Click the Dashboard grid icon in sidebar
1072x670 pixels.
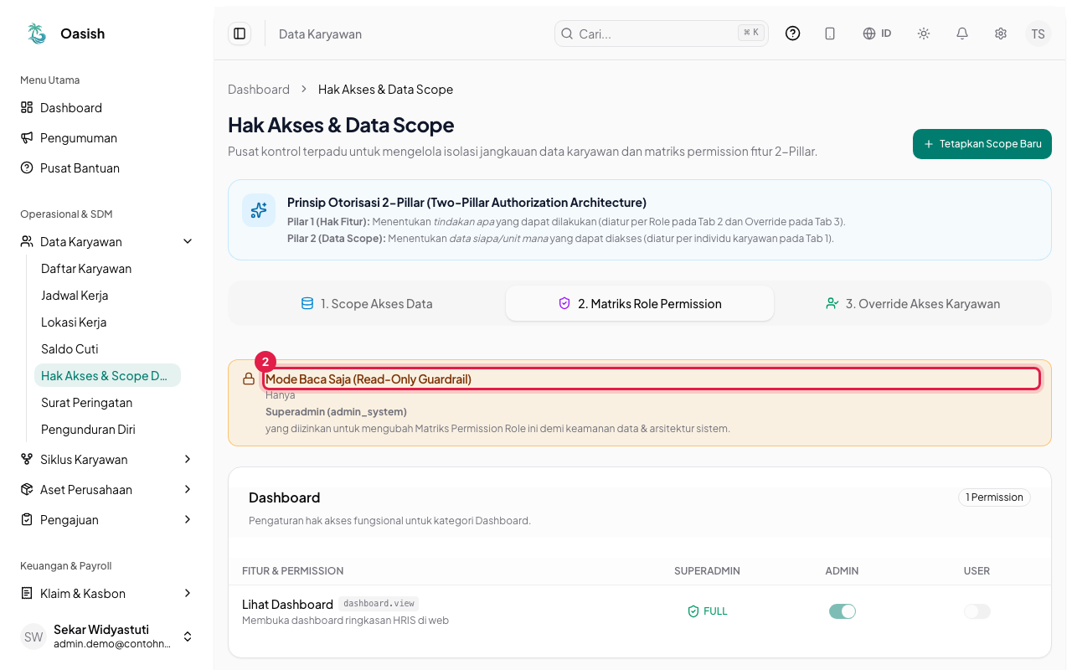tap(27, 108)
